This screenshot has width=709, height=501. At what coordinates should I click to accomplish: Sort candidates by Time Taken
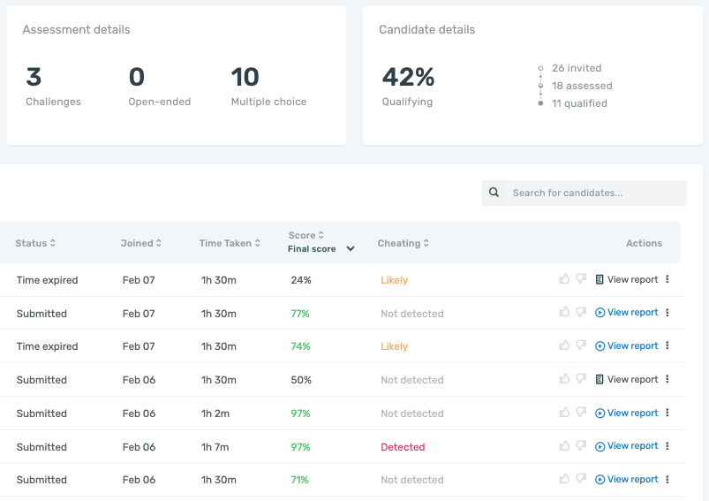pos(230,243)
